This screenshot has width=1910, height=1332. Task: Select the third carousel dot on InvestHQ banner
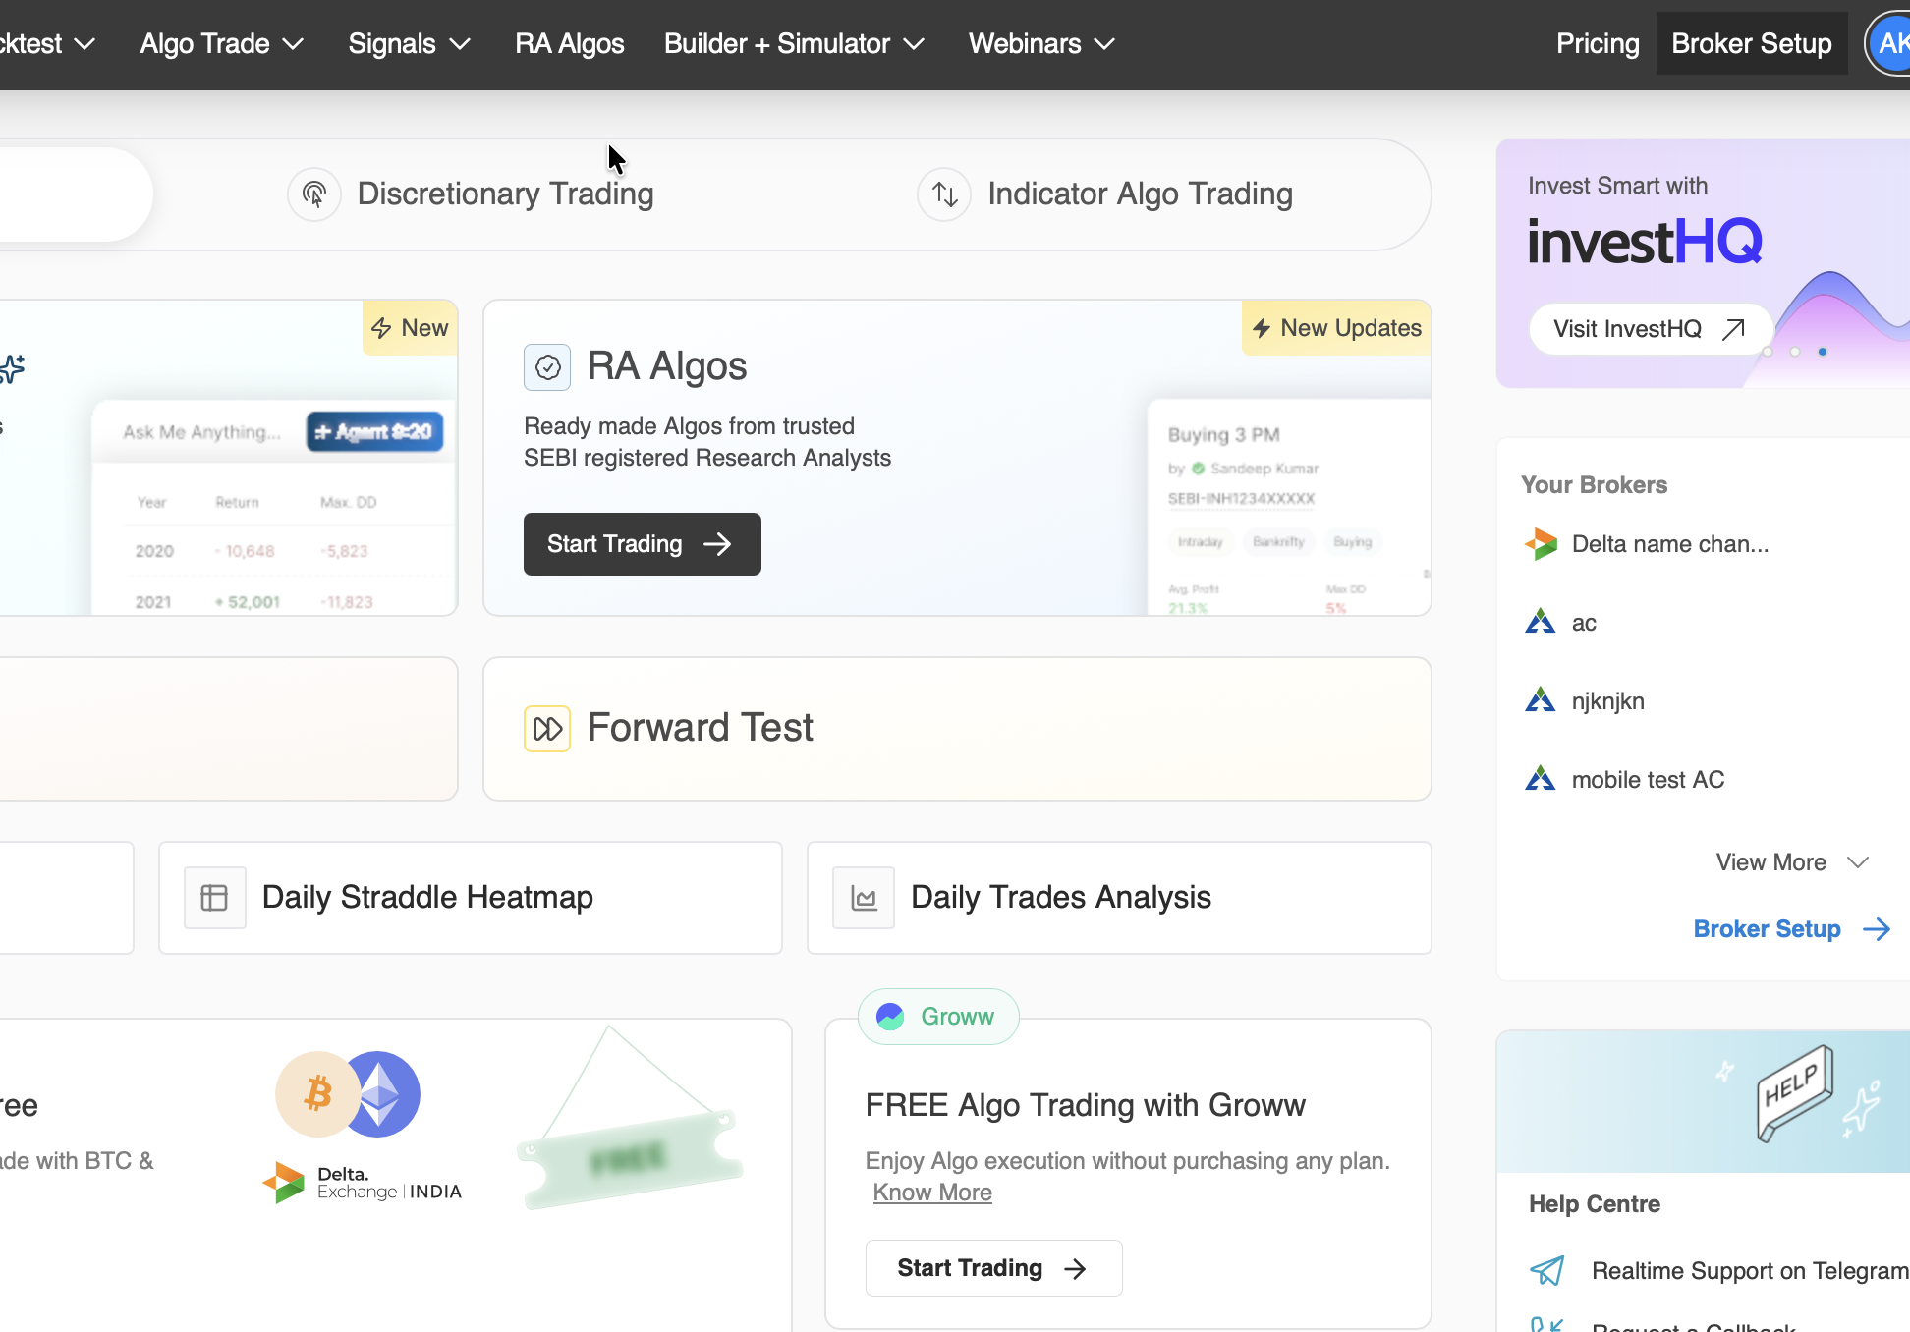point(1823,352)
